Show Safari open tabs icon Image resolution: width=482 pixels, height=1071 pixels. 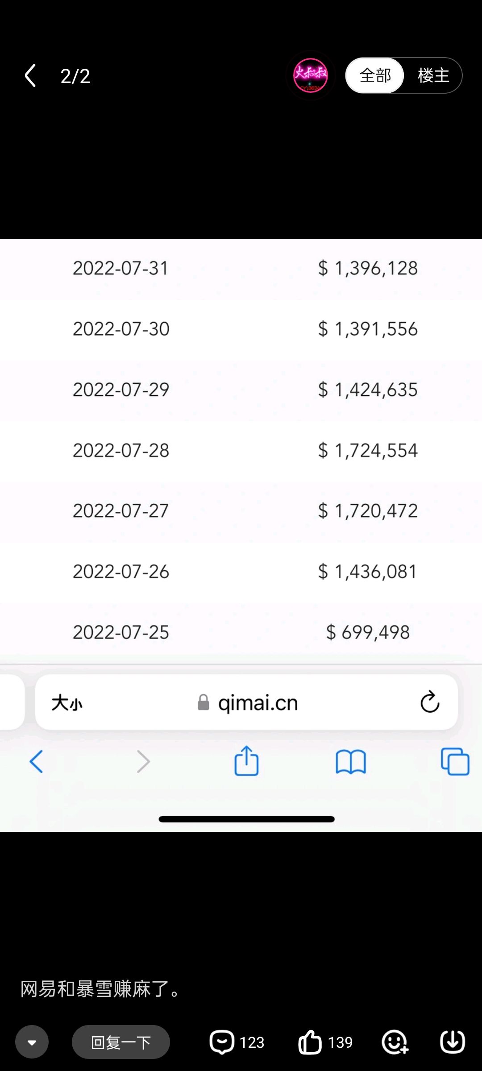pyautogui.click(x=455, y=761)
